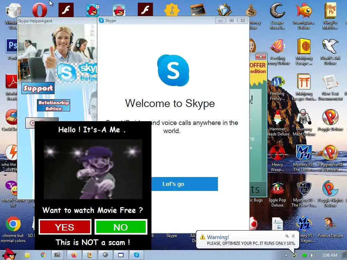Launch Feeding Frenzy Deluxe icon
Viewport: 347px width, 260px height.
tap(277, 46)
